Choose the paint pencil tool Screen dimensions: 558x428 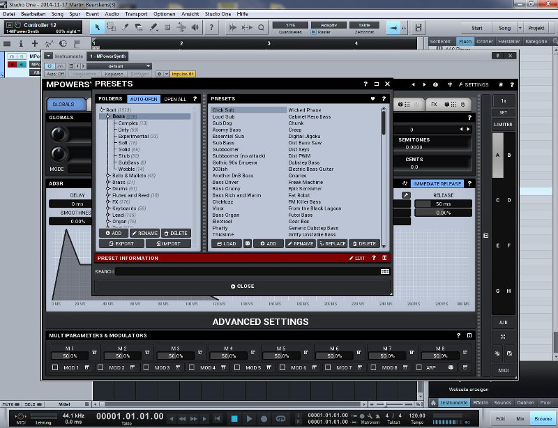click(x=153, y=27)
